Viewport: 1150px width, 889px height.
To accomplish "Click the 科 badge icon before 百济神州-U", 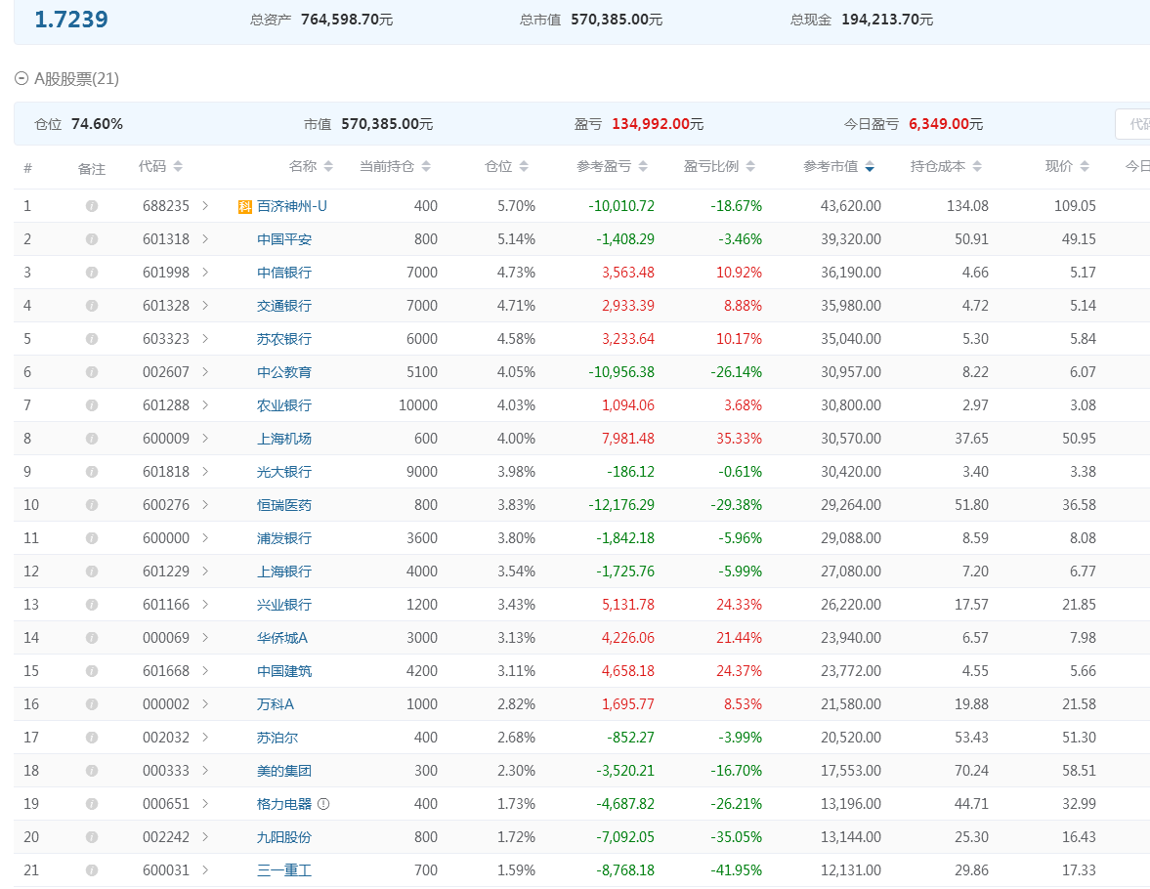I will [244, 206].
